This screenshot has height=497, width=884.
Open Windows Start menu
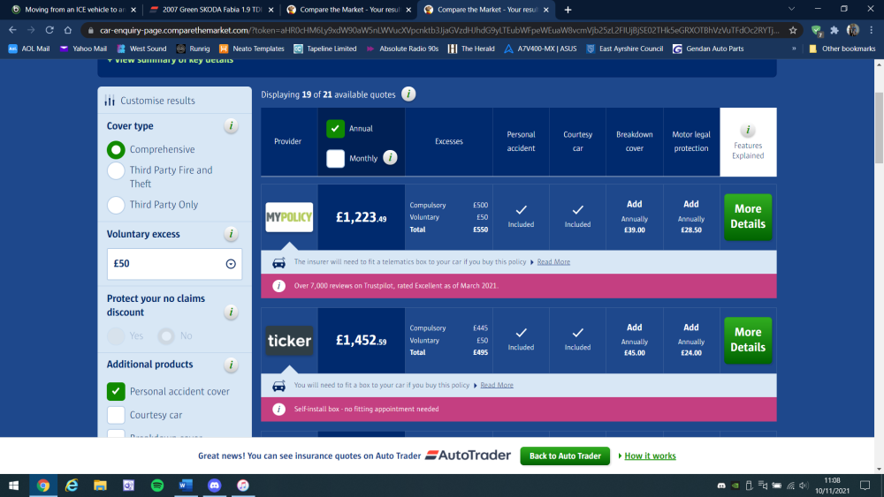tap(14, 486)
